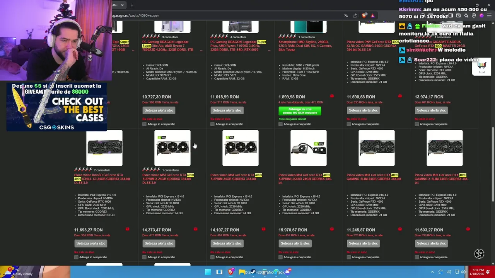Set stock alert for 10.727,30 RON DRAGON PC

pyautogui.click(x=159, y=110)
